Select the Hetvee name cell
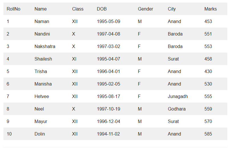The image size is (229, 148). point(42,96)
